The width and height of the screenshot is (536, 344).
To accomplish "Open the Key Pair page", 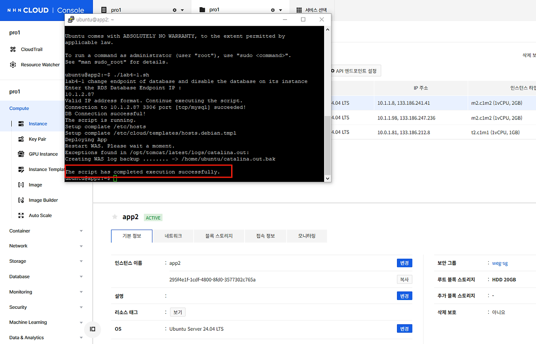I will coord(37,139).
